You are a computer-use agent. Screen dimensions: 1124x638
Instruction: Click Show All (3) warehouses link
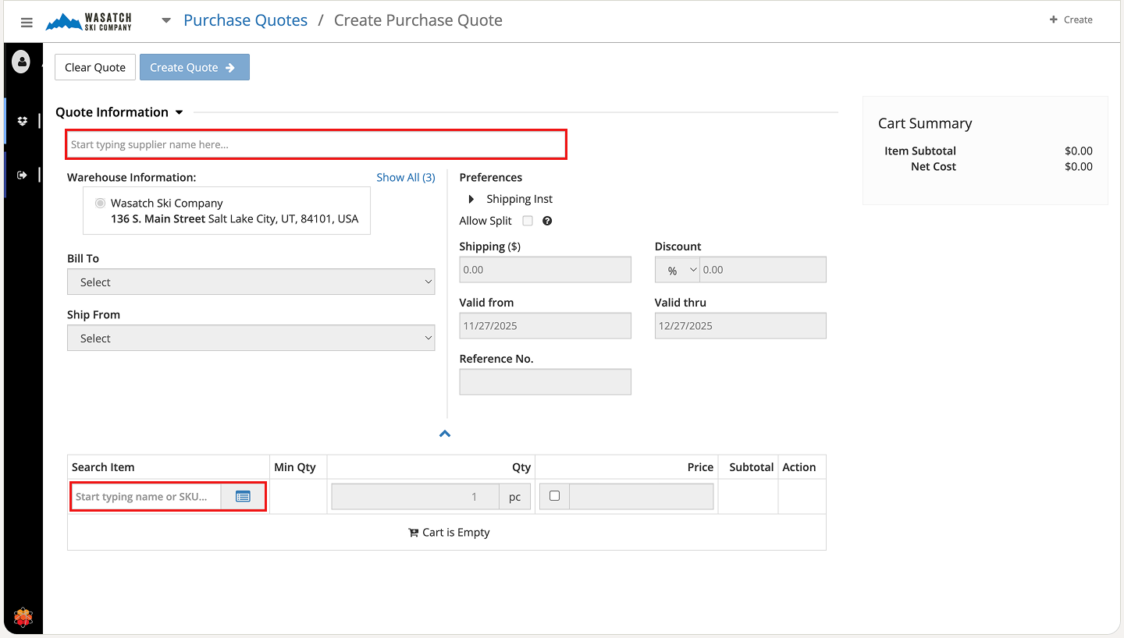point(405,177)
